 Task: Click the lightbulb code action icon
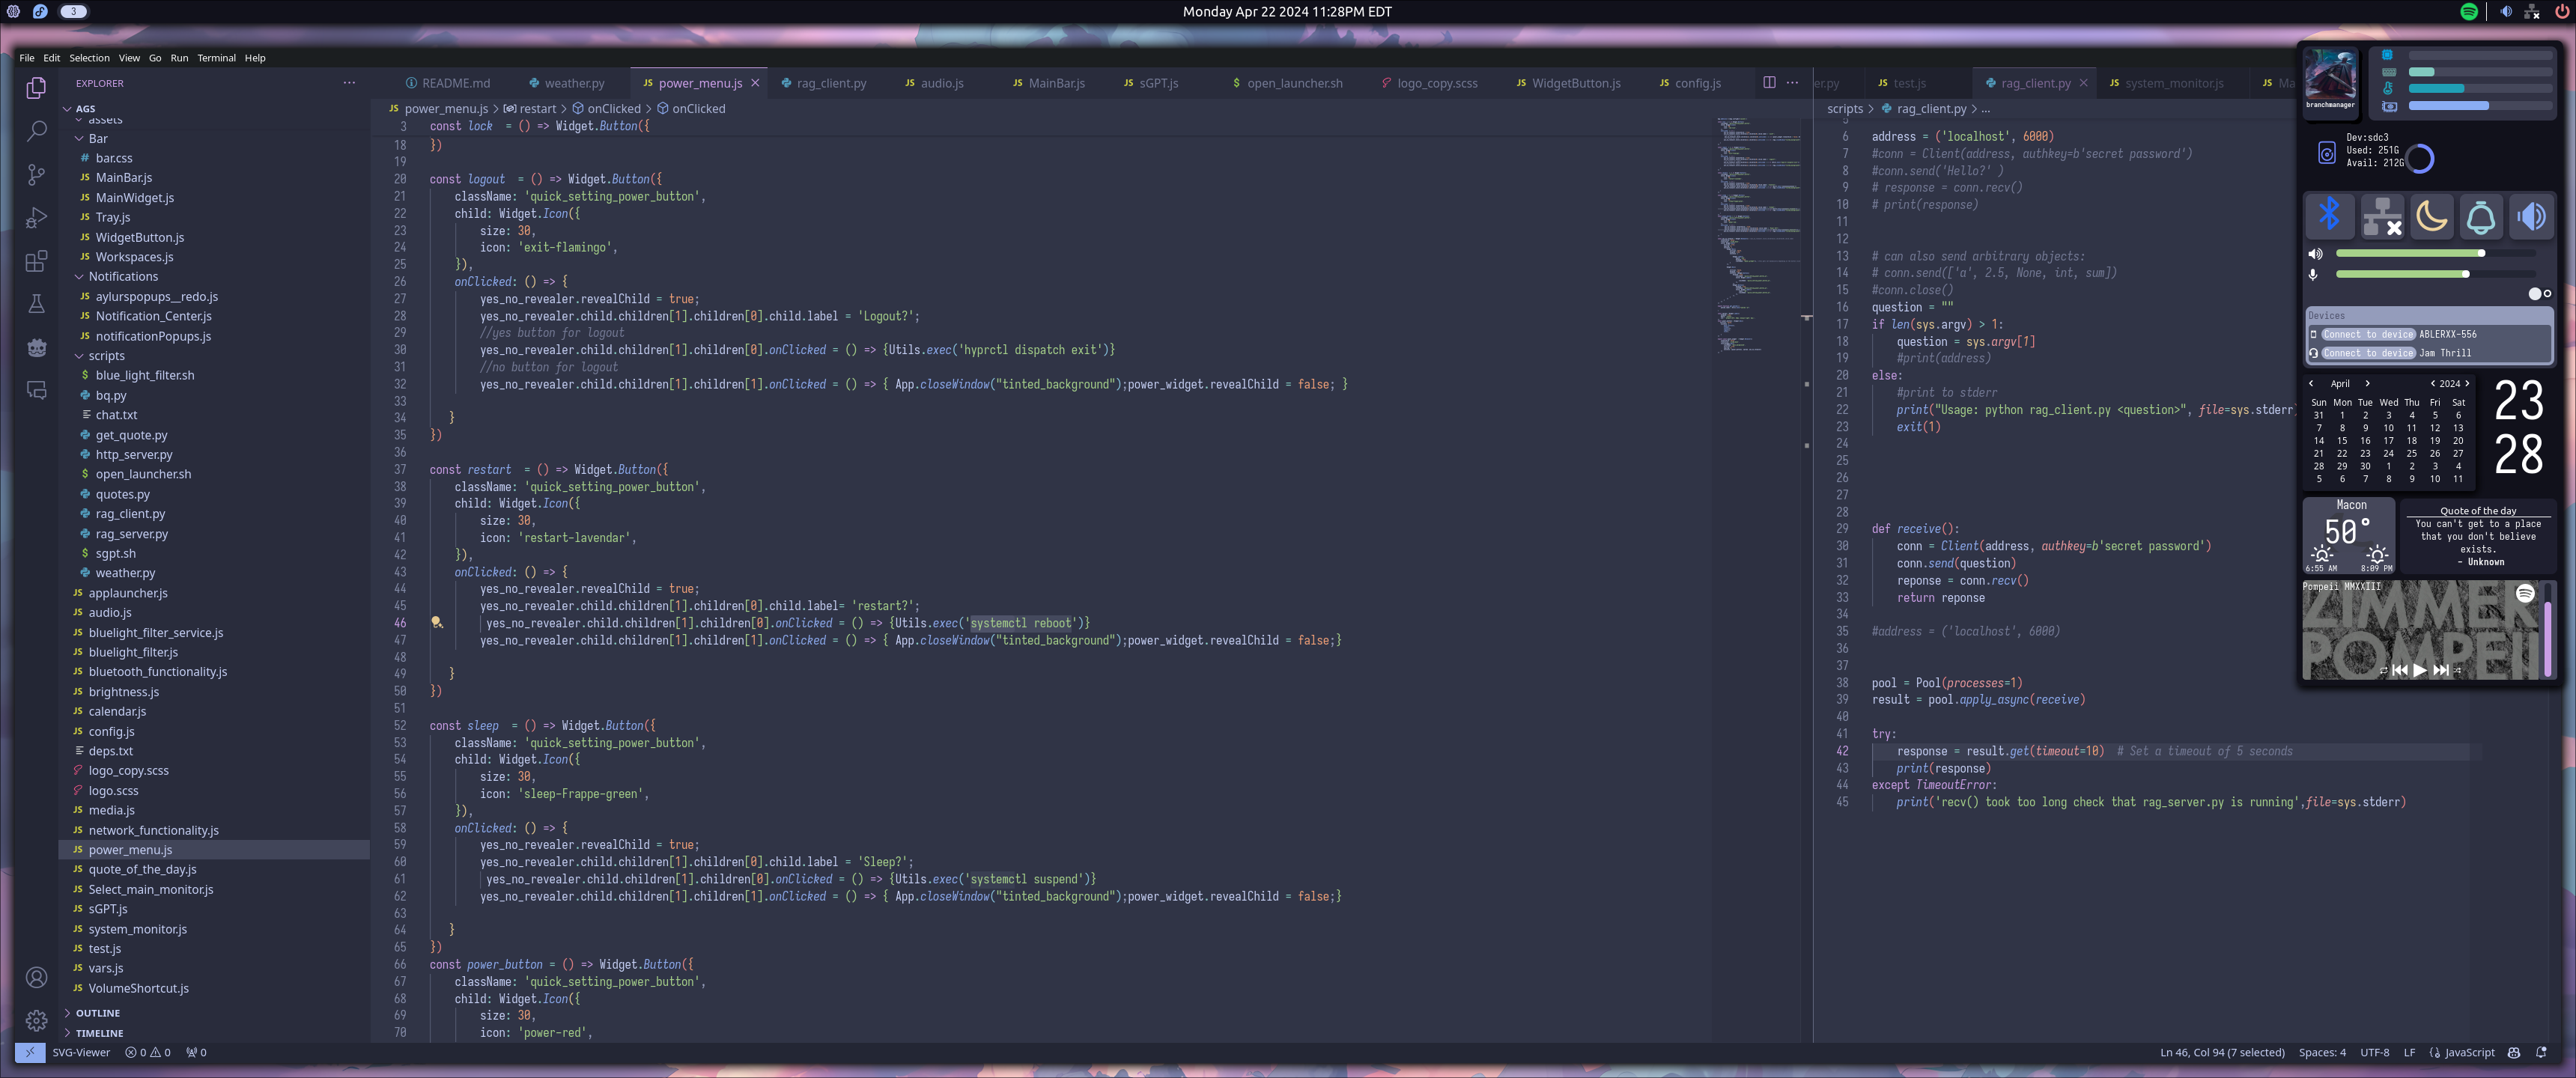(x=436, y=622)
